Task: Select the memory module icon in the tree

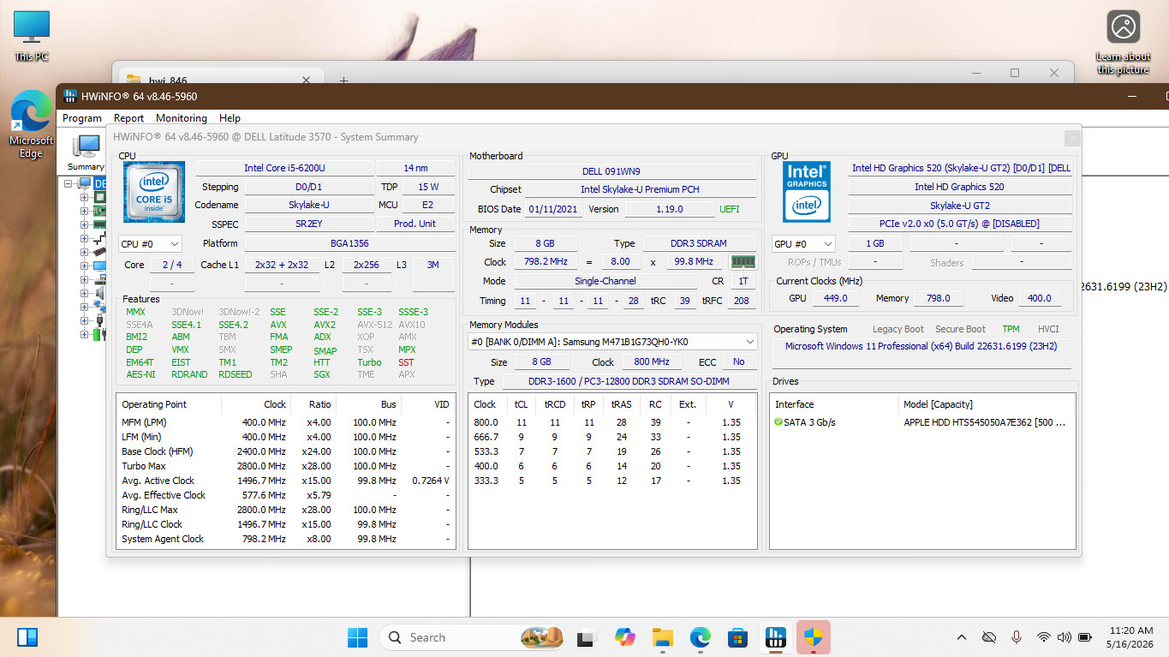Action: [99, 224]
